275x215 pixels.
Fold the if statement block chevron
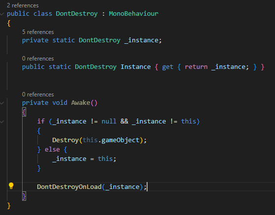point(2,122)
